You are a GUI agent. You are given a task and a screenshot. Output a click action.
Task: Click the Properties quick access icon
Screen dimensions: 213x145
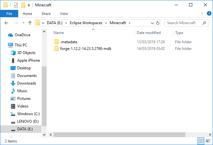point(16,5)
